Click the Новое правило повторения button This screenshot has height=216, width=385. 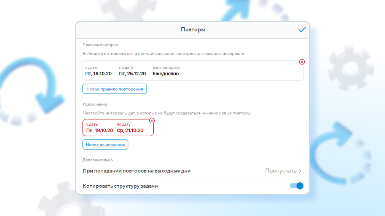tap(115, 89)
